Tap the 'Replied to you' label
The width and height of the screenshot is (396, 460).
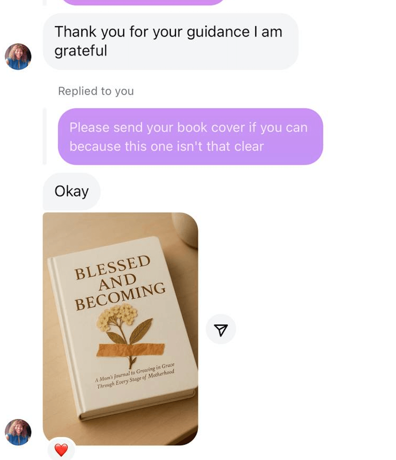(x=96, y=91)
